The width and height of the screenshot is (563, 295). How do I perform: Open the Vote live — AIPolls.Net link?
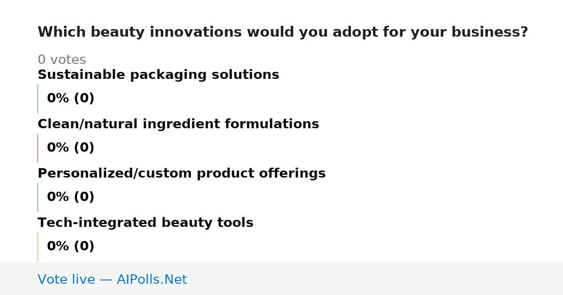click(x=112, y=279)
